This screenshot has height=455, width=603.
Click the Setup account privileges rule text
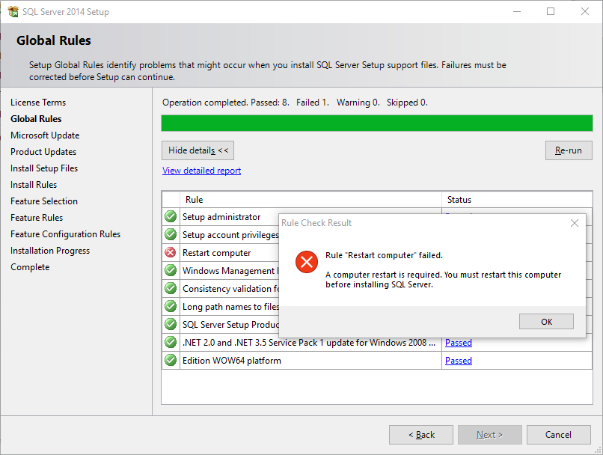click(x=230, y=235)
